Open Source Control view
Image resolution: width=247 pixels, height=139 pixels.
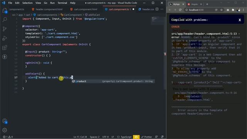(x=5, y=29)
